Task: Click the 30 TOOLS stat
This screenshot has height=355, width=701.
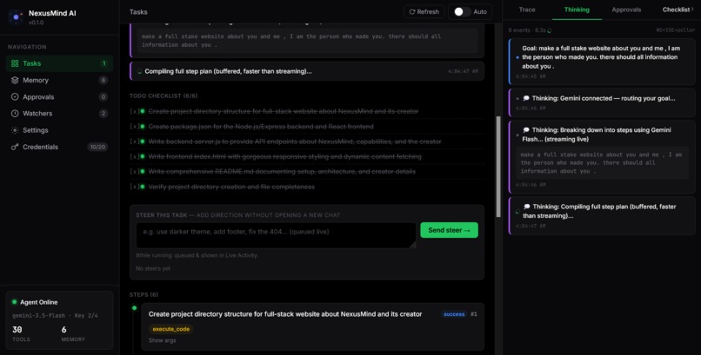Action: coord(21,333)
